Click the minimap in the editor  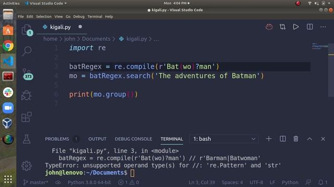pos(320,46)
